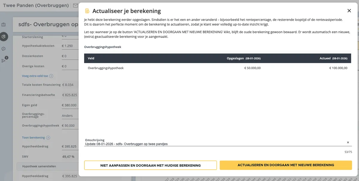Viewport: 359px width, 181px height.
Task: Click the Voeg extra veld toe link
Action: click(35, 76)
